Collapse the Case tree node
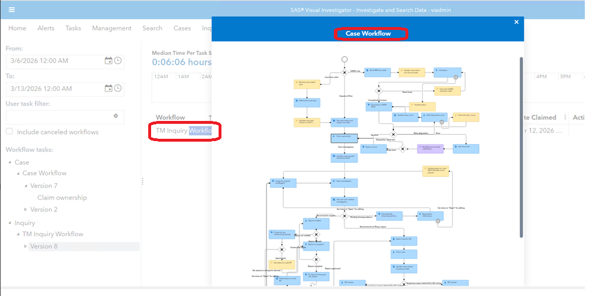Image resolution: width=590 pixels, height=296 pixels. click(10, 162)
